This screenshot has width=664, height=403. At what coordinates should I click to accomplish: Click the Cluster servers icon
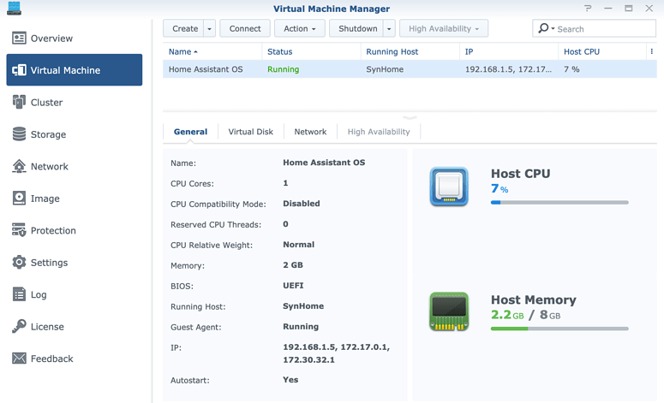tap(19, 102)
